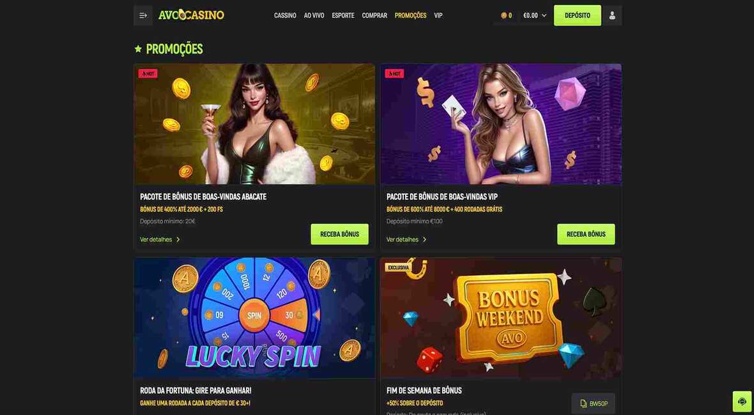Open the Cassino menu item
Viewport: 754px width, 415px height.
pos(285,15)
